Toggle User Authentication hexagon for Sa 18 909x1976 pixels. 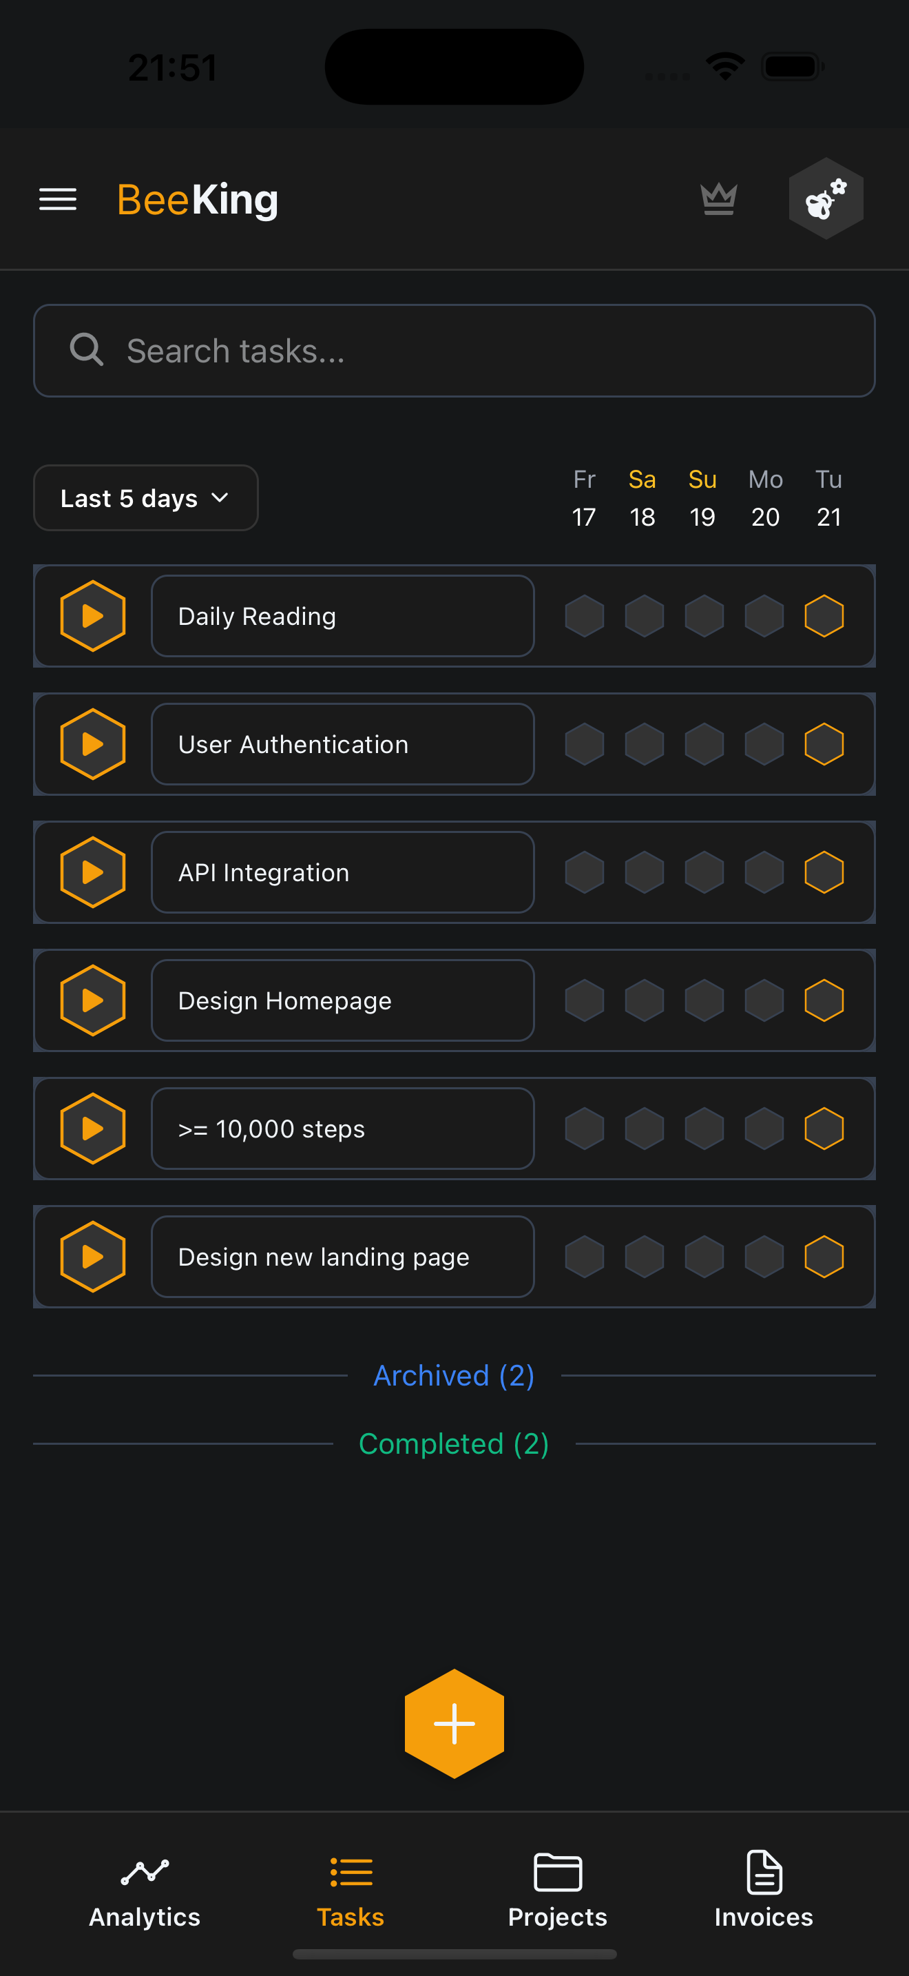click(x=644, y=744)
